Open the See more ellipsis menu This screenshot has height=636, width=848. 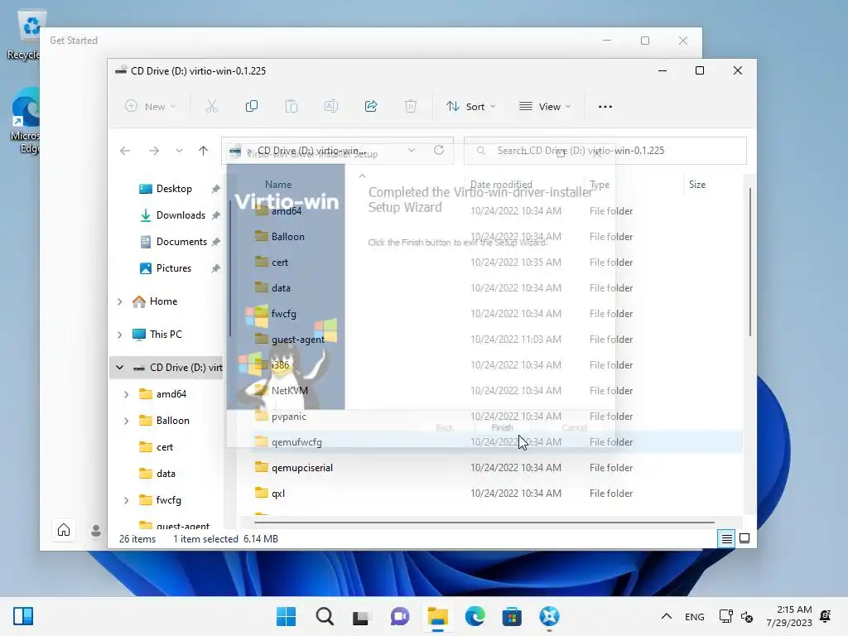[605, 107]
